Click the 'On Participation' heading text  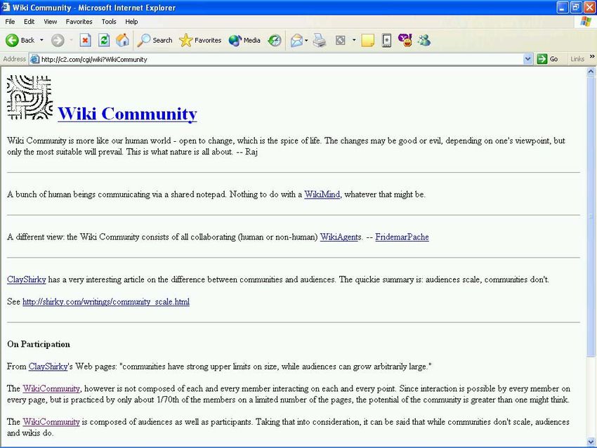tap(39, 344)
